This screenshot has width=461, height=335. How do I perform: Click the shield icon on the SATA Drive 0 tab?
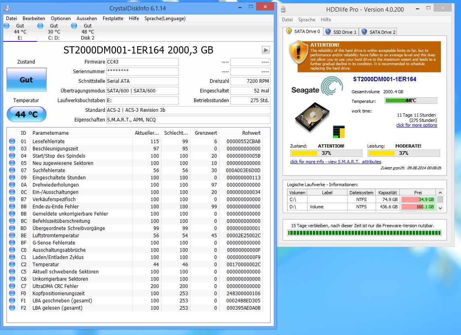[289, 31]
